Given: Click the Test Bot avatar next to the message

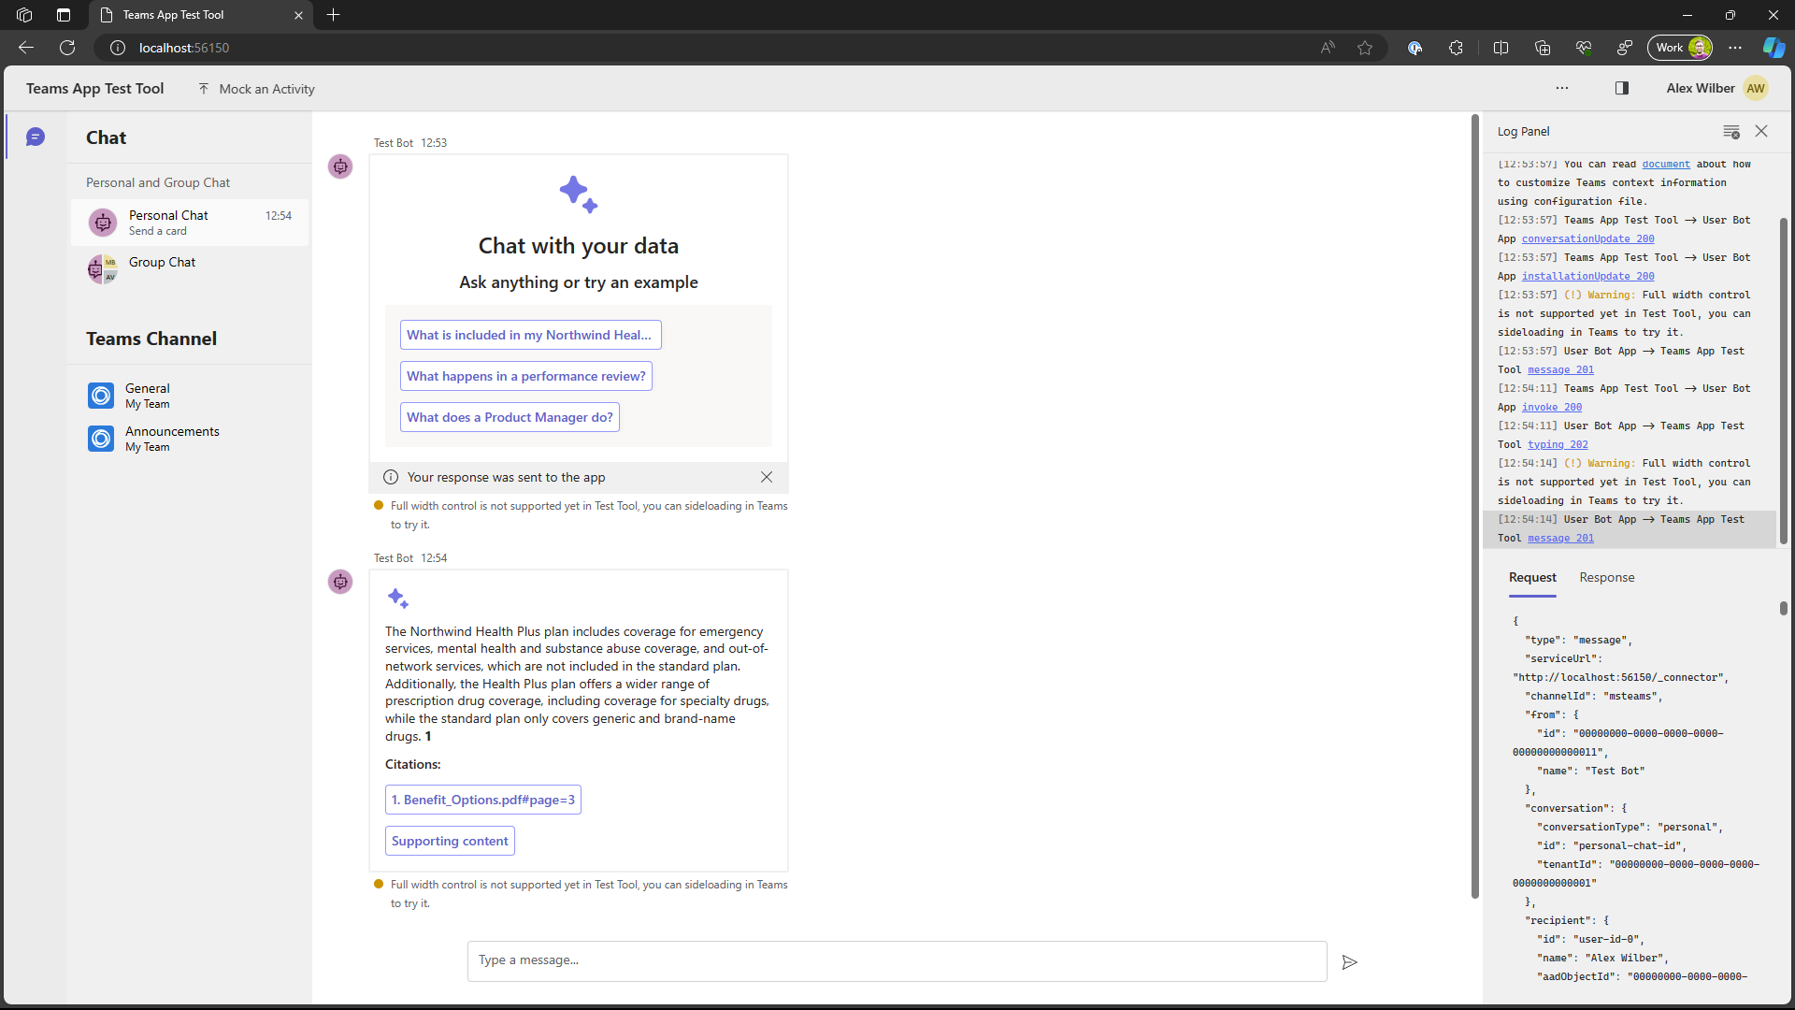Looking at the screenshot, I should click(x=340, y=166).
